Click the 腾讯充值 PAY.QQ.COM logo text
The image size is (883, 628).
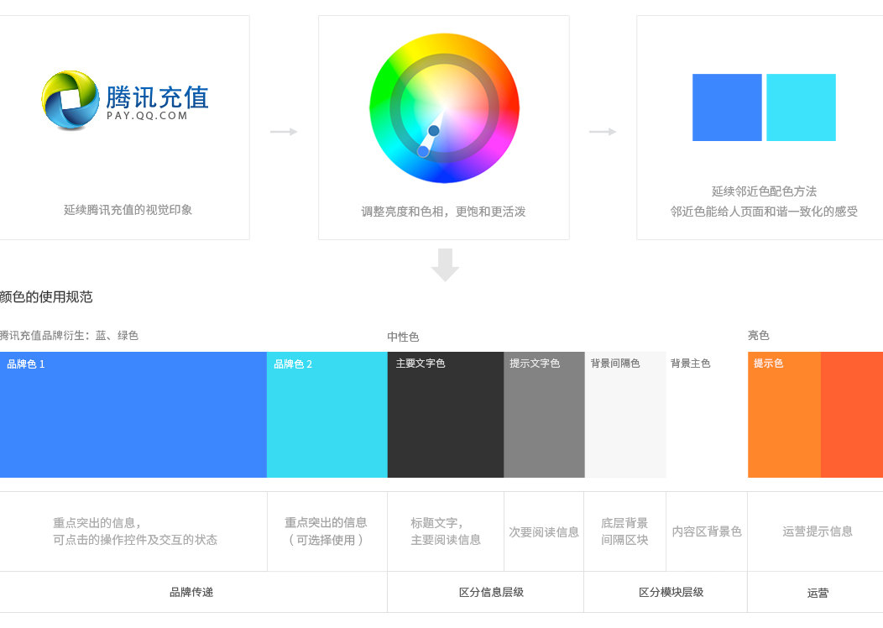(157, 102)
